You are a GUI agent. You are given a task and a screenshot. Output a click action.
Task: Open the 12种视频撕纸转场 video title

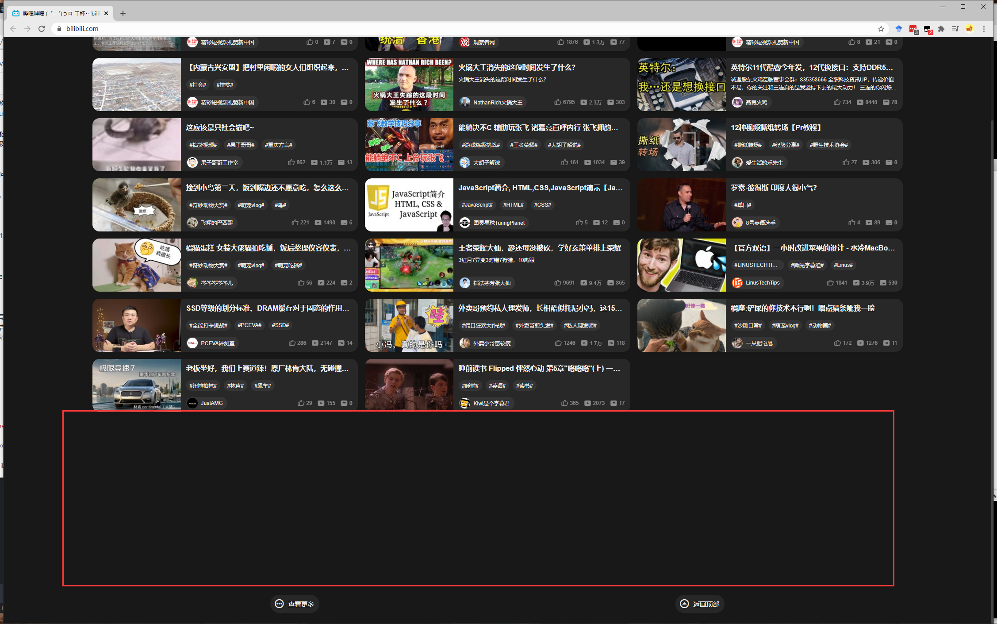[775, 127]
